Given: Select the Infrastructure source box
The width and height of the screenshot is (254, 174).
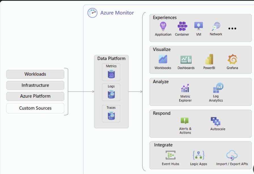Looking at the screenshot, I should pos(35,85).
